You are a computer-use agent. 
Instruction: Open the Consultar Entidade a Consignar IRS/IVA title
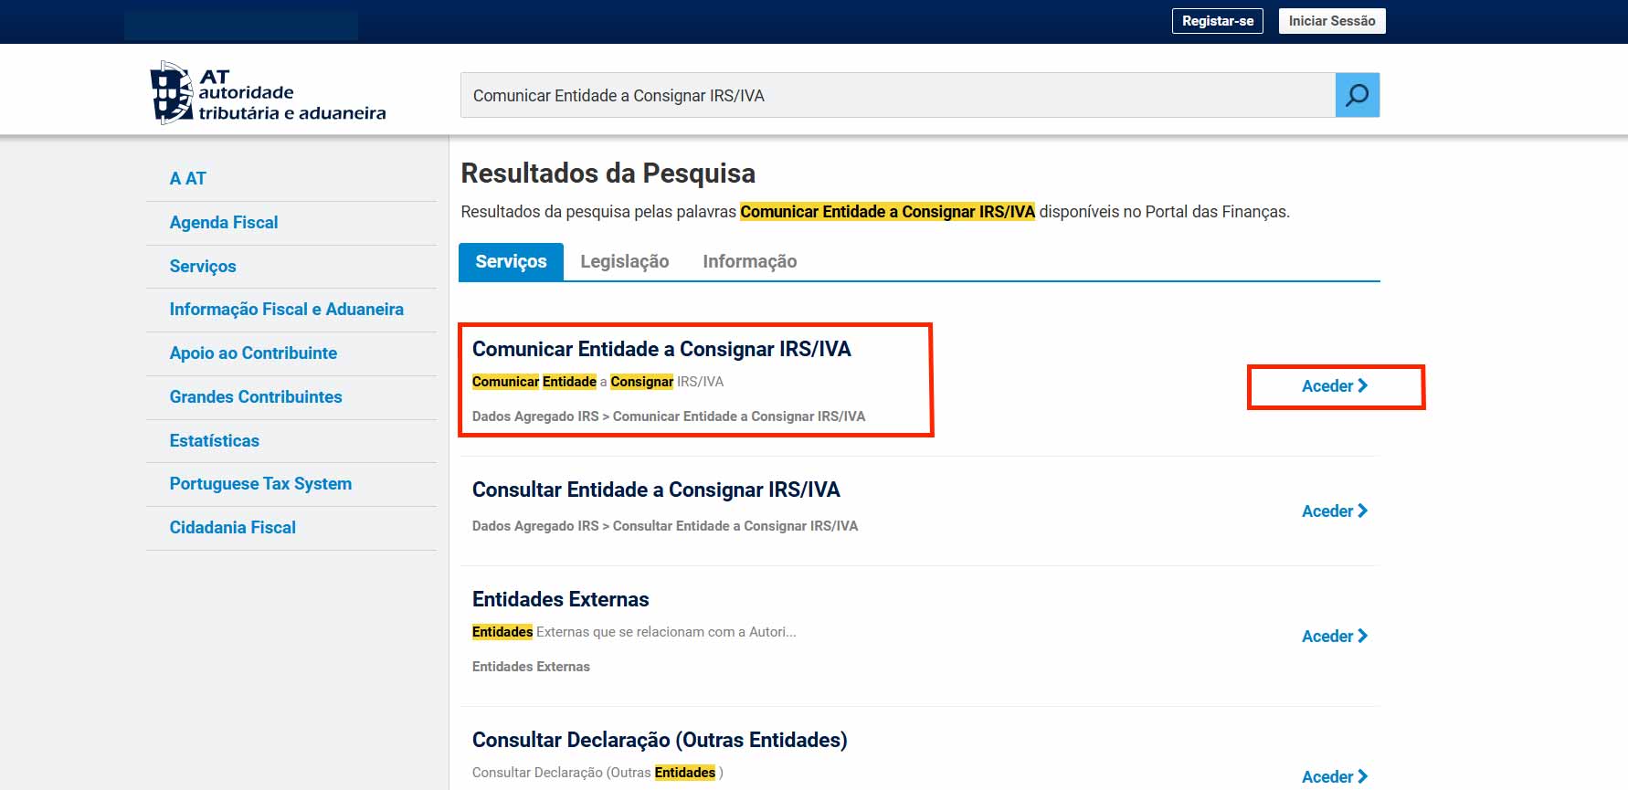coord(655,490)
